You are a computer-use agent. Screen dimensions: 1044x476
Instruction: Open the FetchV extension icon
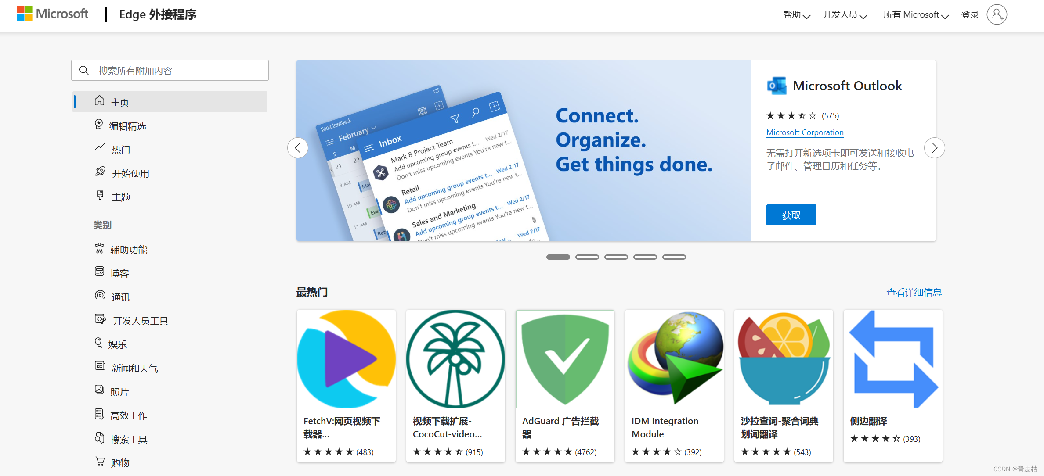point(346,359)
